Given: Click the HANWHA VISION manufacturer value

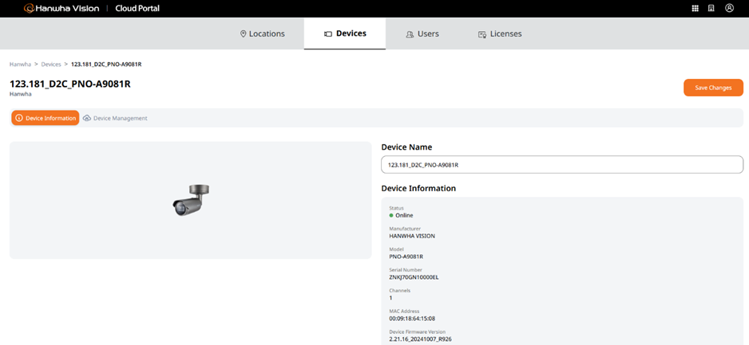Looking at the screenshot, I should coord(412,236).
